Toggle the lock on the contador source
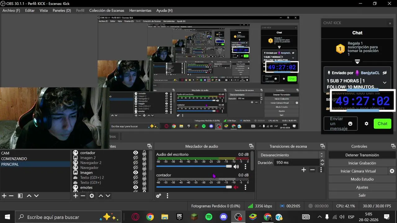The image size is (397, 223). click(144, 153)
